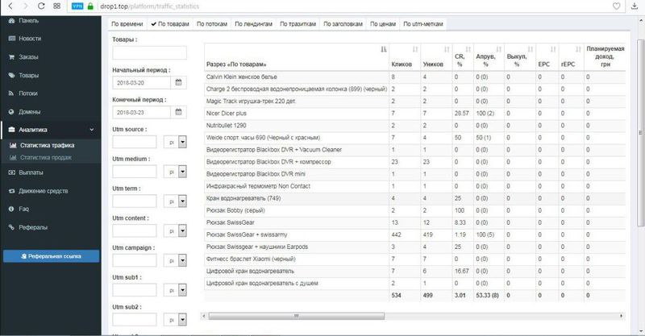Open the calendar picker for Конечный период
This screenshot has width=645, height=336.
coord(177,114)
